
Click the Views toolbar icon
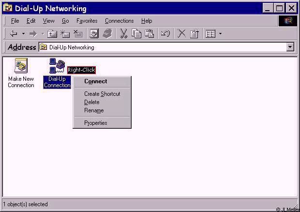pyautogui.click(x=210, y=34)
